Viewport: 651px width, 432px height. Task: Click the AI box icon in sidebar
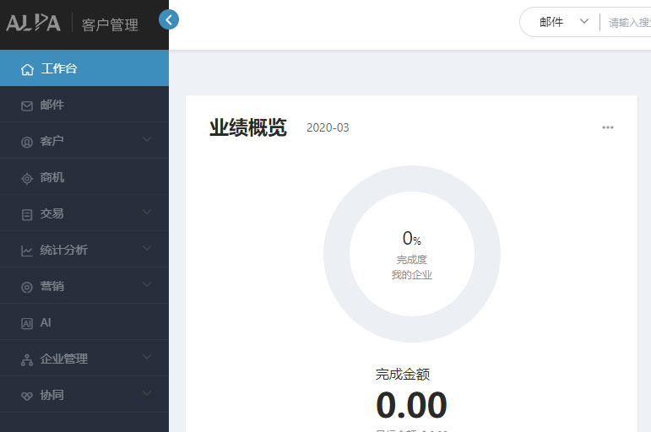pos(27,323)
